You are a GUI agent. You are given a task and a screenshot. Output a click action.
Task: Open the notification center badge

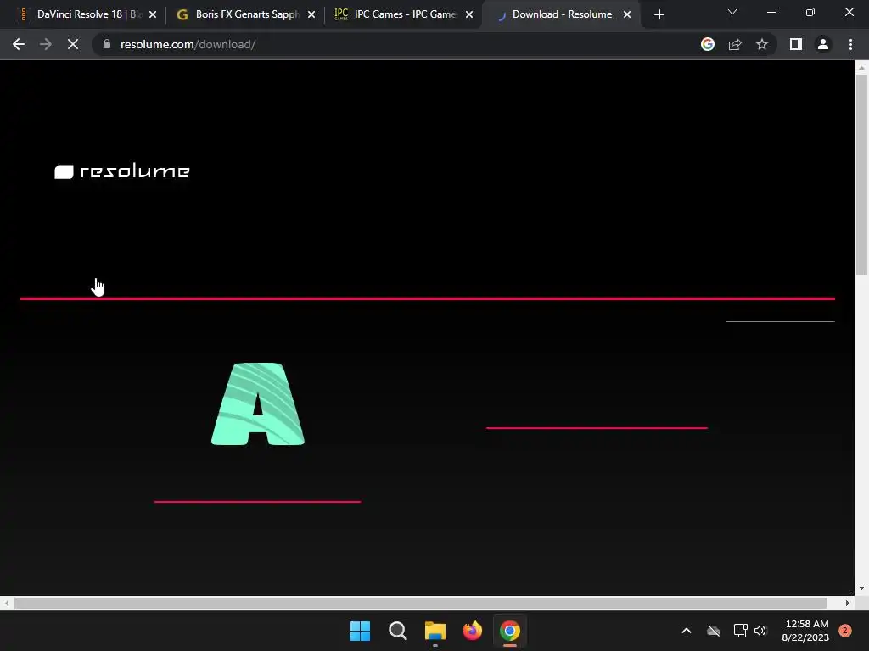845,631
